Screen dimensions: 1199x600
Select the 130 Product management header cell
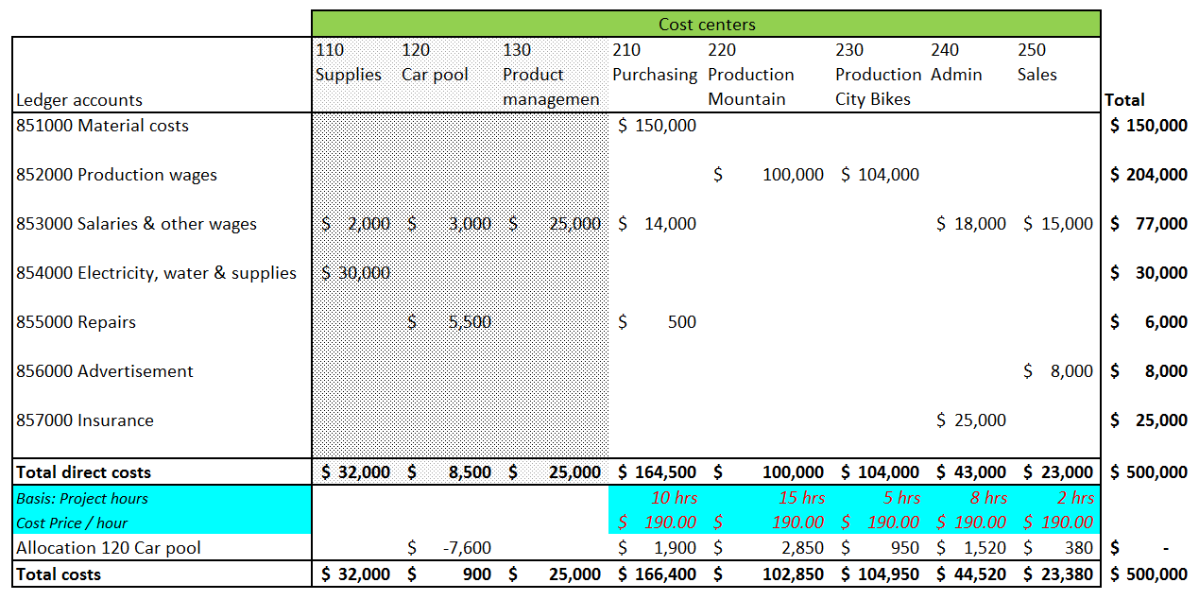(551, 75)
